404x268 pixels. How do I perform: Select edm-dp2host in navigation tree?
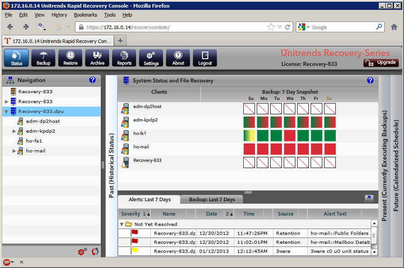[x=43, y=121]
